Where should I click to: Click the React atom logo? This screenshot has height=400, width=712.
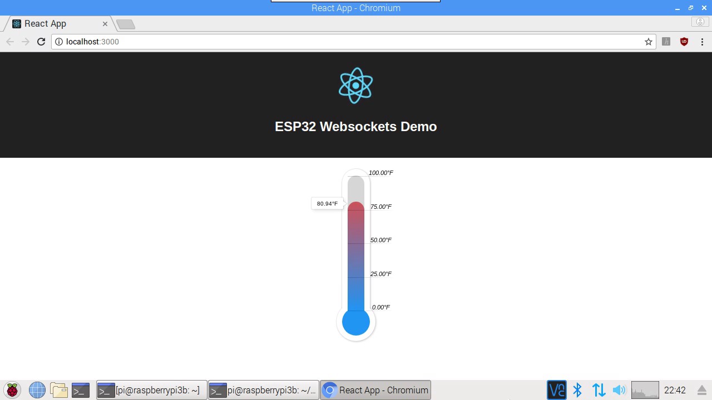(x=355, y=86)
